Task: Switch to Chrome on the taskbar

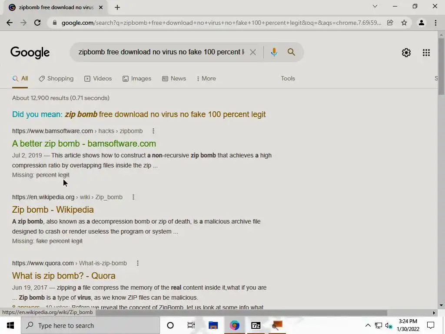Action: click(234, 325)
